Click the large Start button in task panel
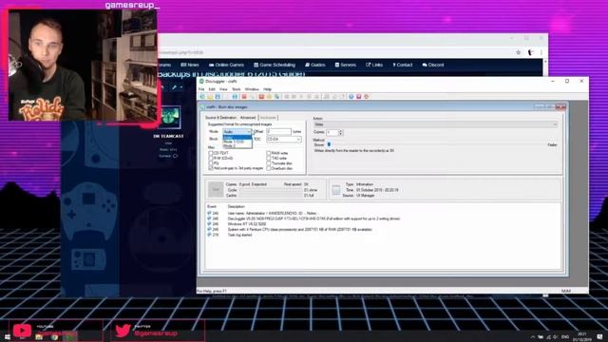The image size is (608, 342). click(x=216, y=190)
